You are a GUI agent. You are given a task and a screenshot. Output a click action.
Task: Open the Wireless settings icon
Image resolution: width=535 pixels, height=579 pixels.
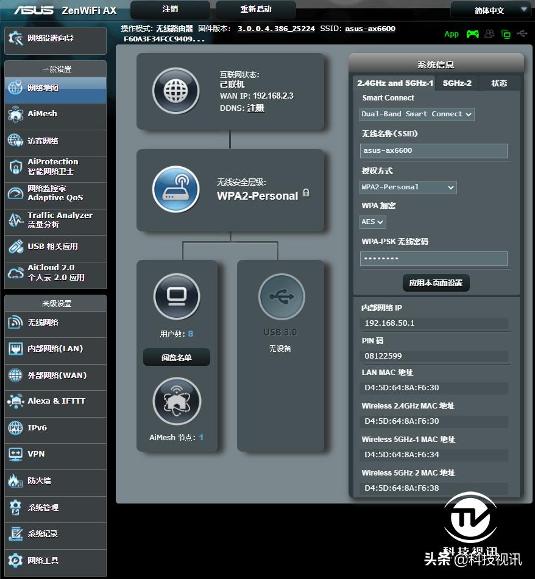(x=15, y=322)
